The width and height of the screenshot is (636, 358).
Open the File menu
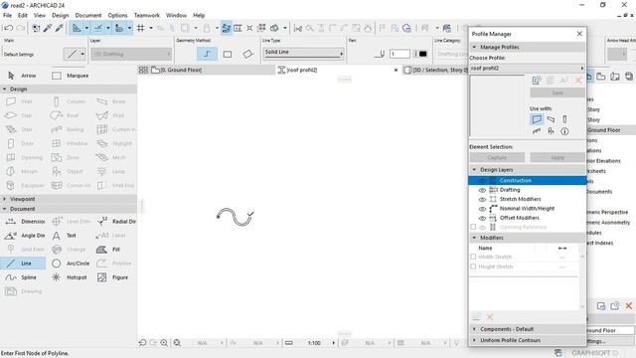(x=7, y=16)
